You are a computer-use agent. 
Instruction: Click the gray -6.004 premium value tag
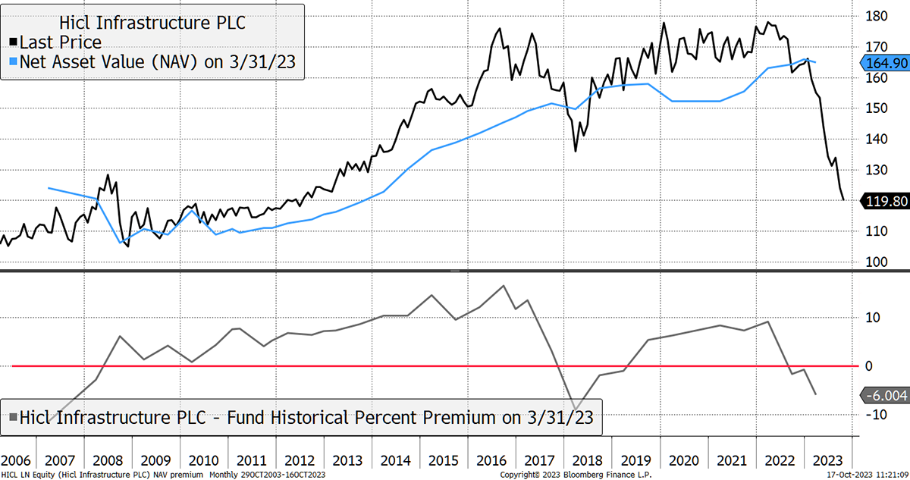click(x=883, y=394)
